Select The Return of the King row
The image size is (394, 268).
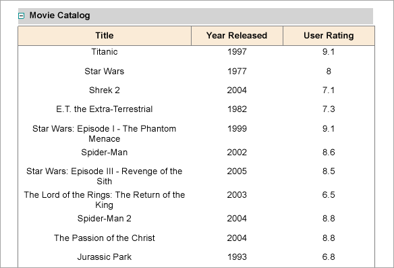pos(196,200)
